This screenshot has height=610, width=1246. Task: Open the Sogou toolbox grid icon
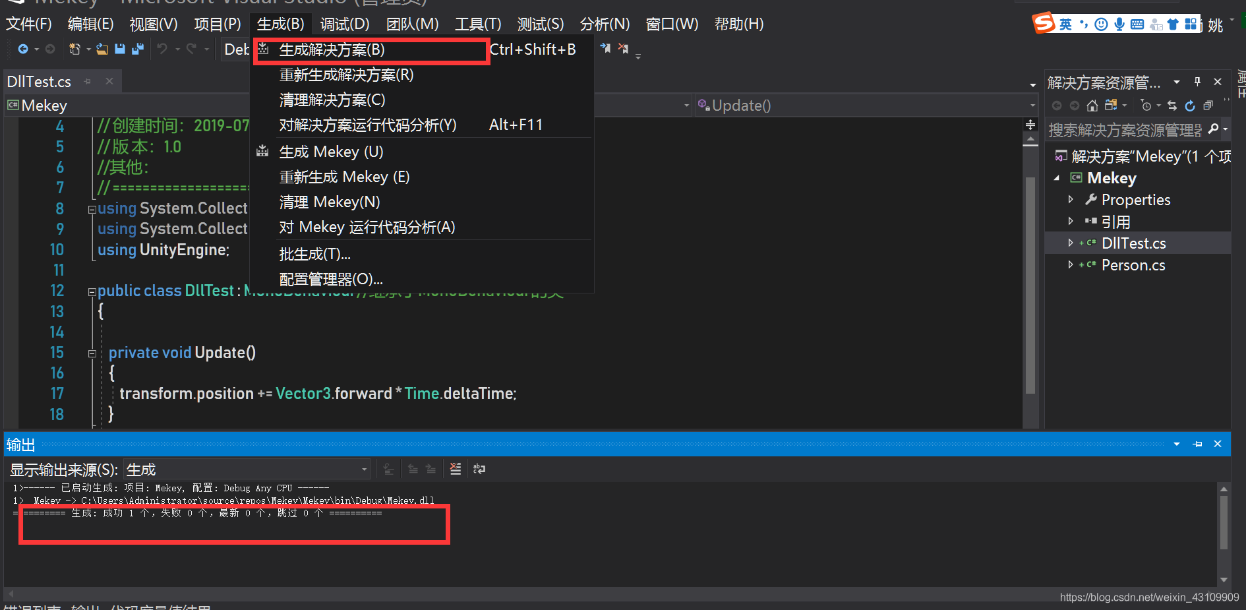[x=1191, y=24]
